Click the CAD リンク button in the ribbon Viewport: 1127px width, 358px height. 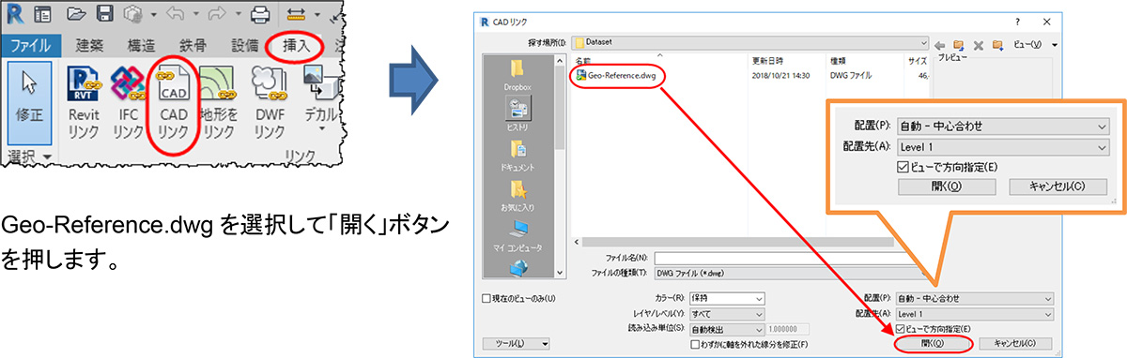pos(173,103)
